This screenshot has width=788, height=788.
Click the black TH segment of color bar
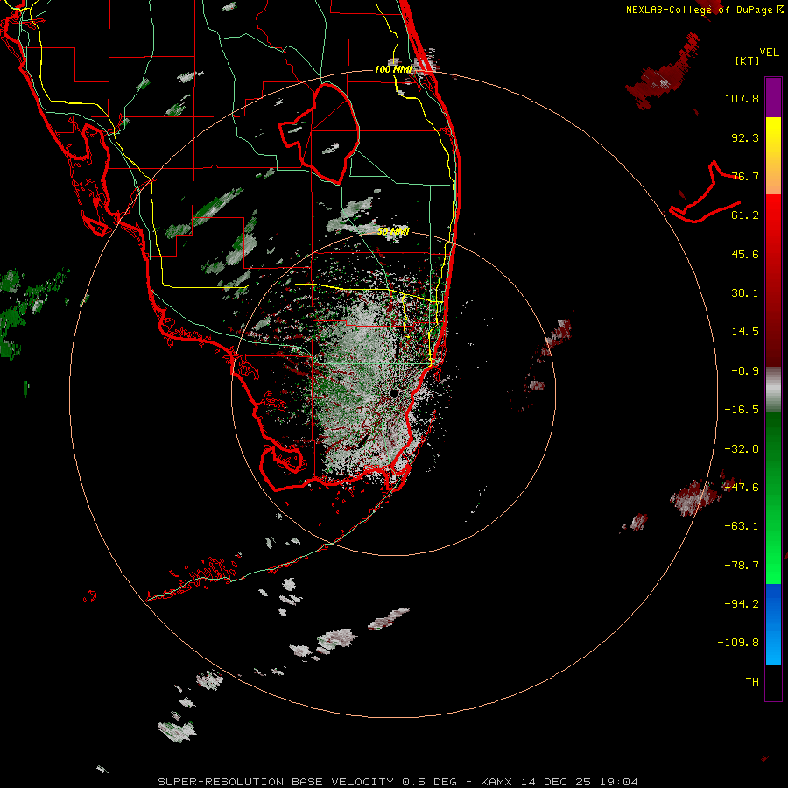pos(773,682)
